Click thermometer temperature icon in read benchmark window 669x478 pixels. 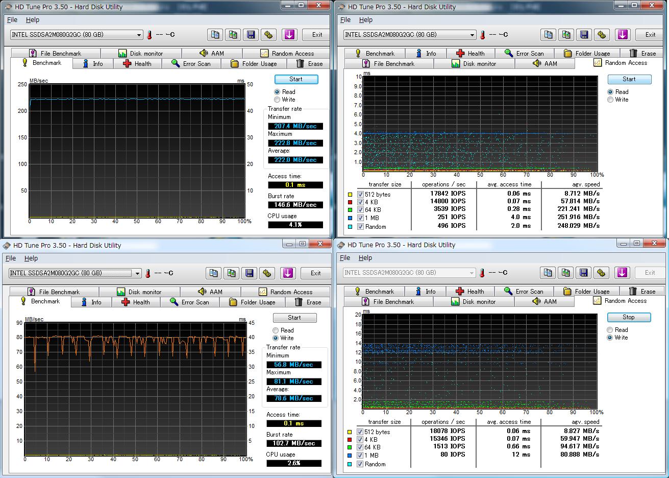[x=150, y=35]
